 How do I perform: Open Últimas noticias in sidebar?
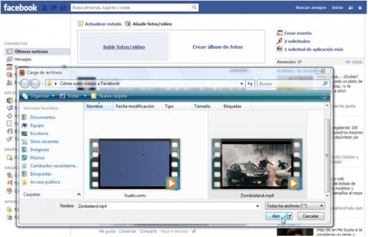coord(37,51)
